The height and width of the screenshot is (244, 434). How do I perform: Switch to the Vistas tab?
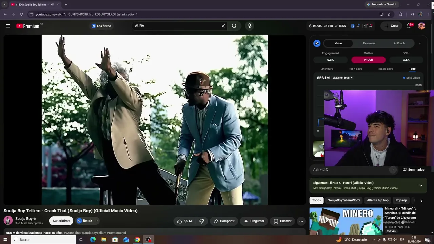coord(338,43)
